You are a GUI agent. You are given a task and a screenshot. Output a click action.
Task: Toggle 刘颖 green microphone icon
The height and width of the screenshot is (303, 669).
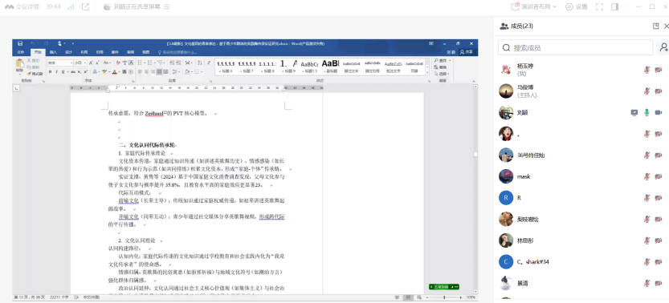[647, 112]
